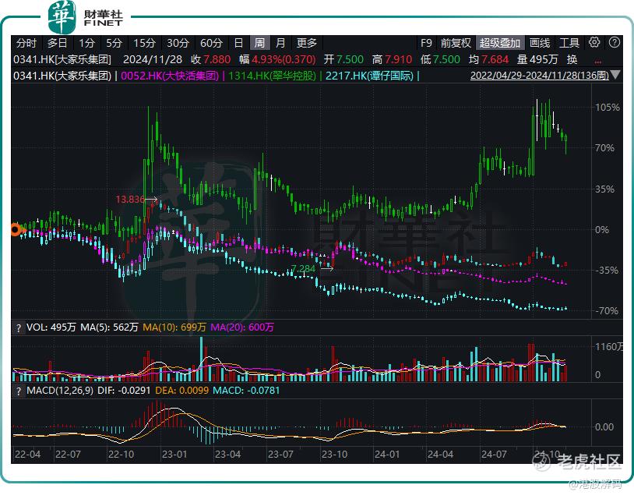Image resolution: width=634 pixels, height=499 pixels.
Task: Switch to the 月 monthly chart
Action: [x=280, y=43]
